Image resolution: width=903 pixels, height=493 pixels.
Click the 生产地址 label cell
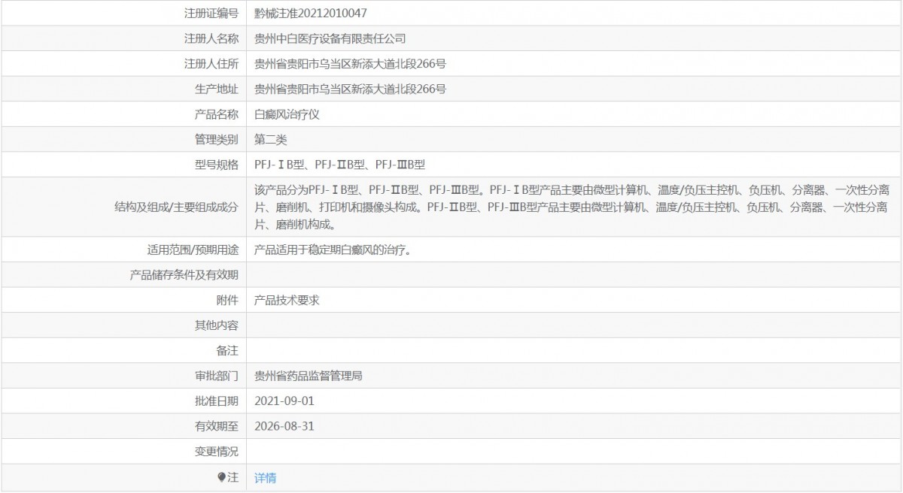pos(123,89)
